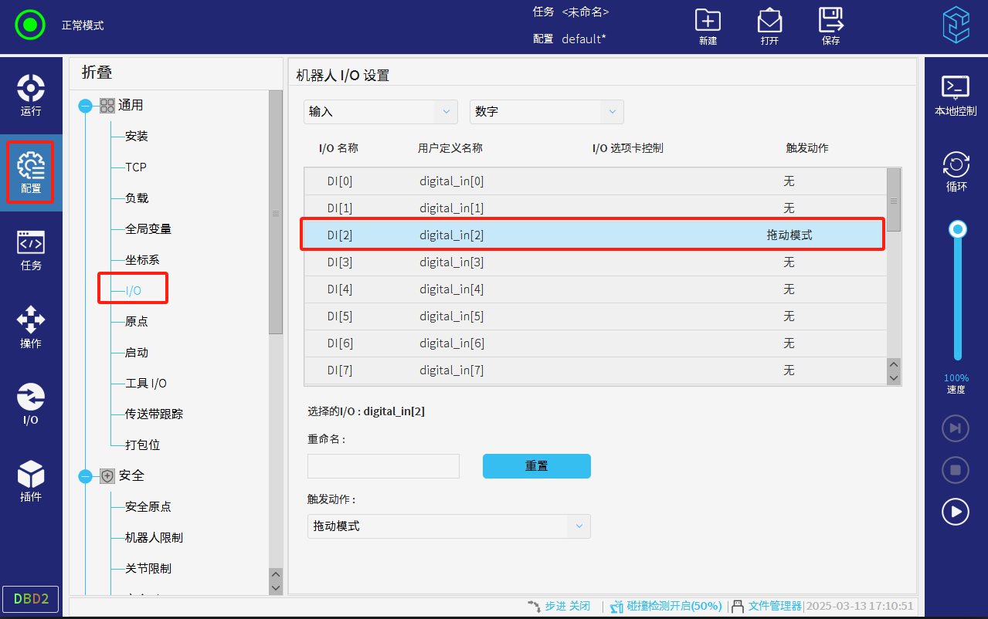Toggle 碰撞检测 collision detection in status bar
This screenshot has height=619, width=988.
(665, 606)
